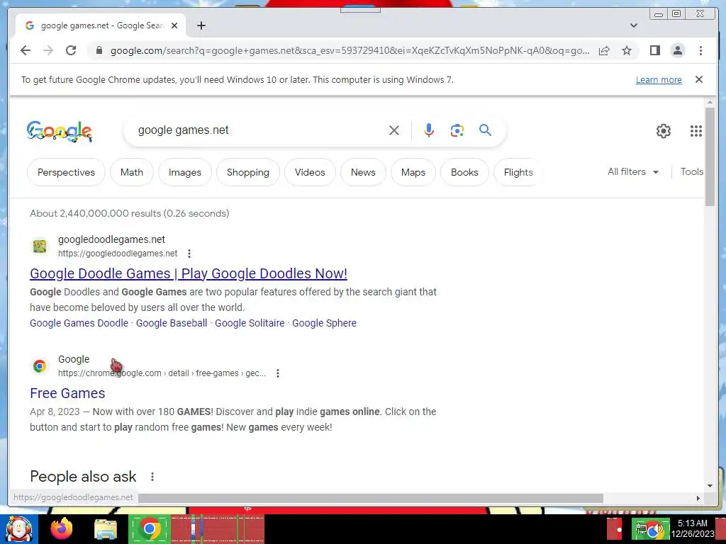Switch to Flights results

[518, 172]
